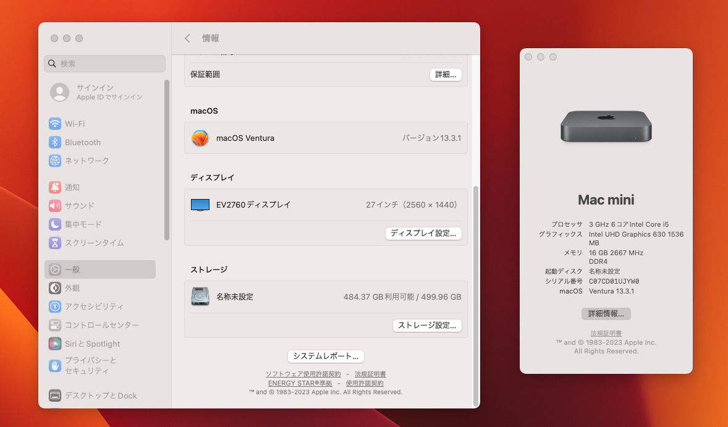Viewport: 728px width, 427px height.
Task: Select アクセシビリティ label in sidebar
Action: pos(95,307)
